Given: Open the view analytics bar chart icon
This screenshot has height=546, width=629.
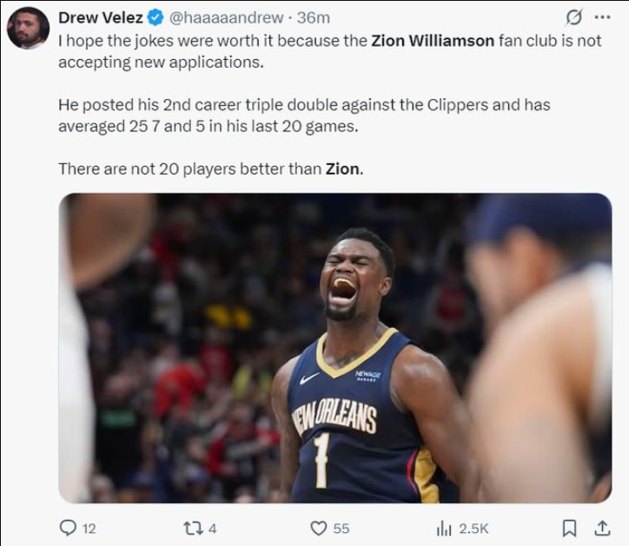Looking at the screenshot, I should (444, 529).
